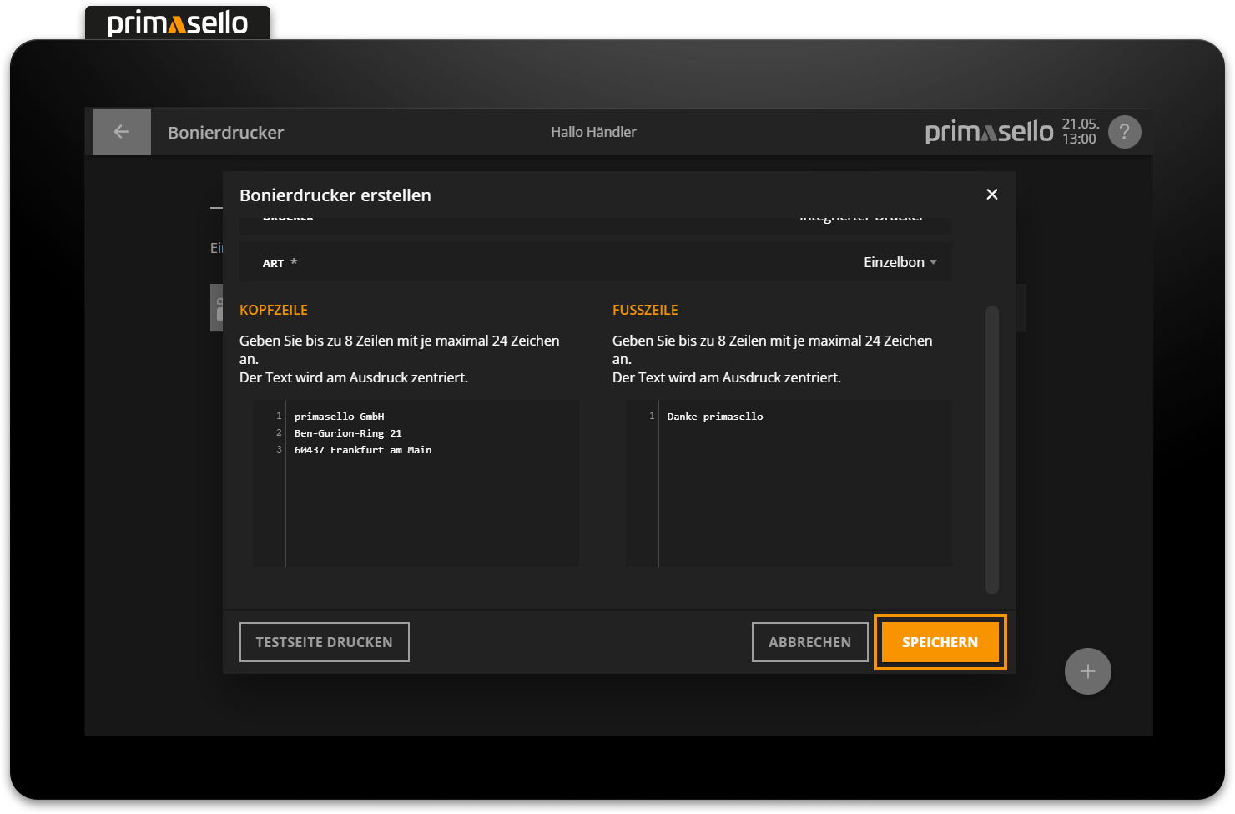Close the Bonierdrucker erstellen dialog with X

pos(991,195)
